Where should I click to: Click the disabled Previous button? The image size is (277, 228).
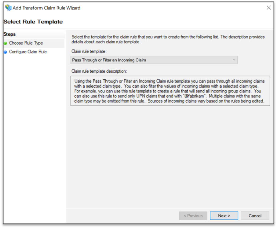tap(193, 215)
